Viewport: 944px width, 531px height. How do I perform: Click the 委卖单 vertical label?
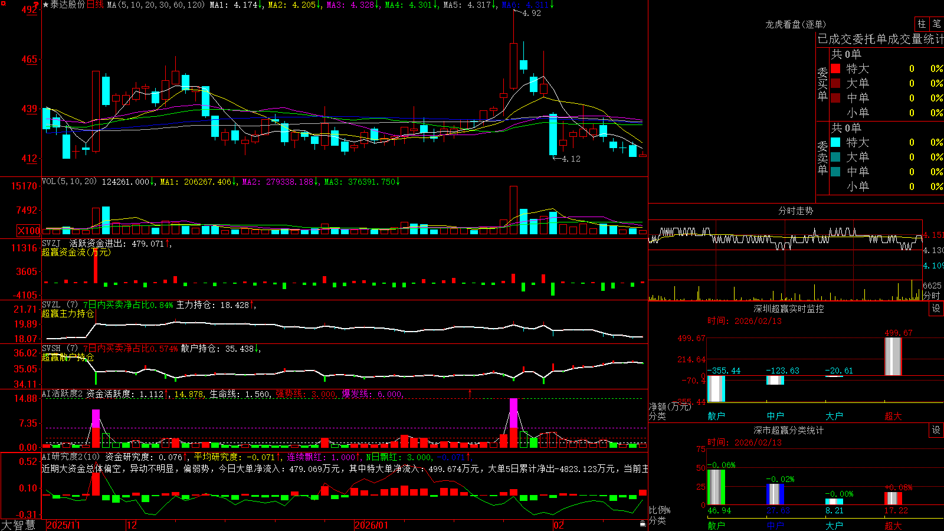822,158
